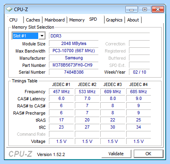Click the Command Rate row label

(x=31, y=134)
